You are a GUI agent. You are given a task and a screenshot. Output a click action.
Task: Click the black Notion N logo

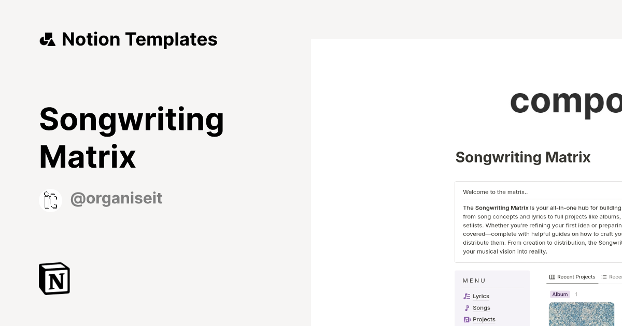54,278
